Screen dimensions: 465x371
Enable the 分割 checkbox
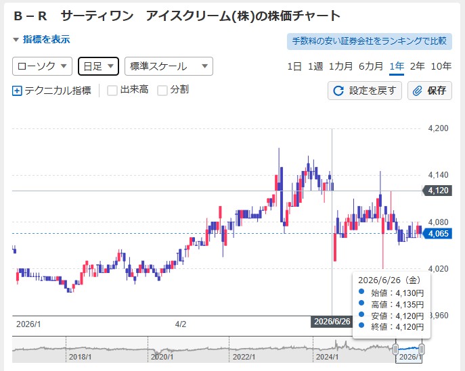(162, 91)
